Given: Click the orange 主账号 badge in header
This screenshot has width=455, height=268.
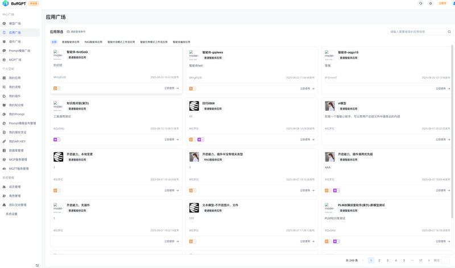Looking at the screenshot, I should pos(442,3).
